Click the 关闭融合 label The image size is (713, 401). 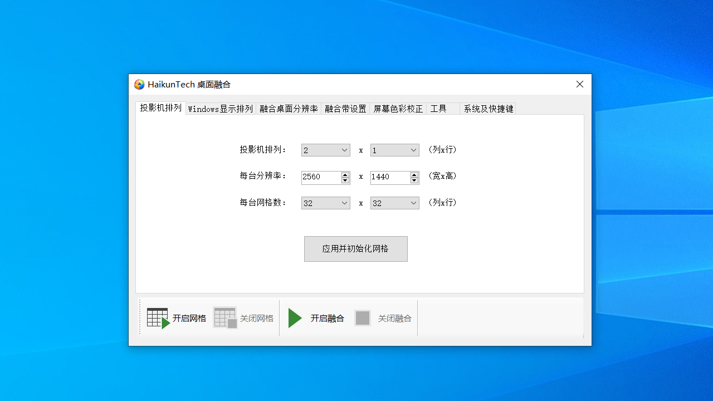coord(395,319)
